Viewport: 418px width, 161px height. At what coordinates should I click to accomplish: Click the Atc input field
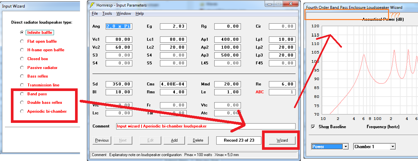point(227,113)
